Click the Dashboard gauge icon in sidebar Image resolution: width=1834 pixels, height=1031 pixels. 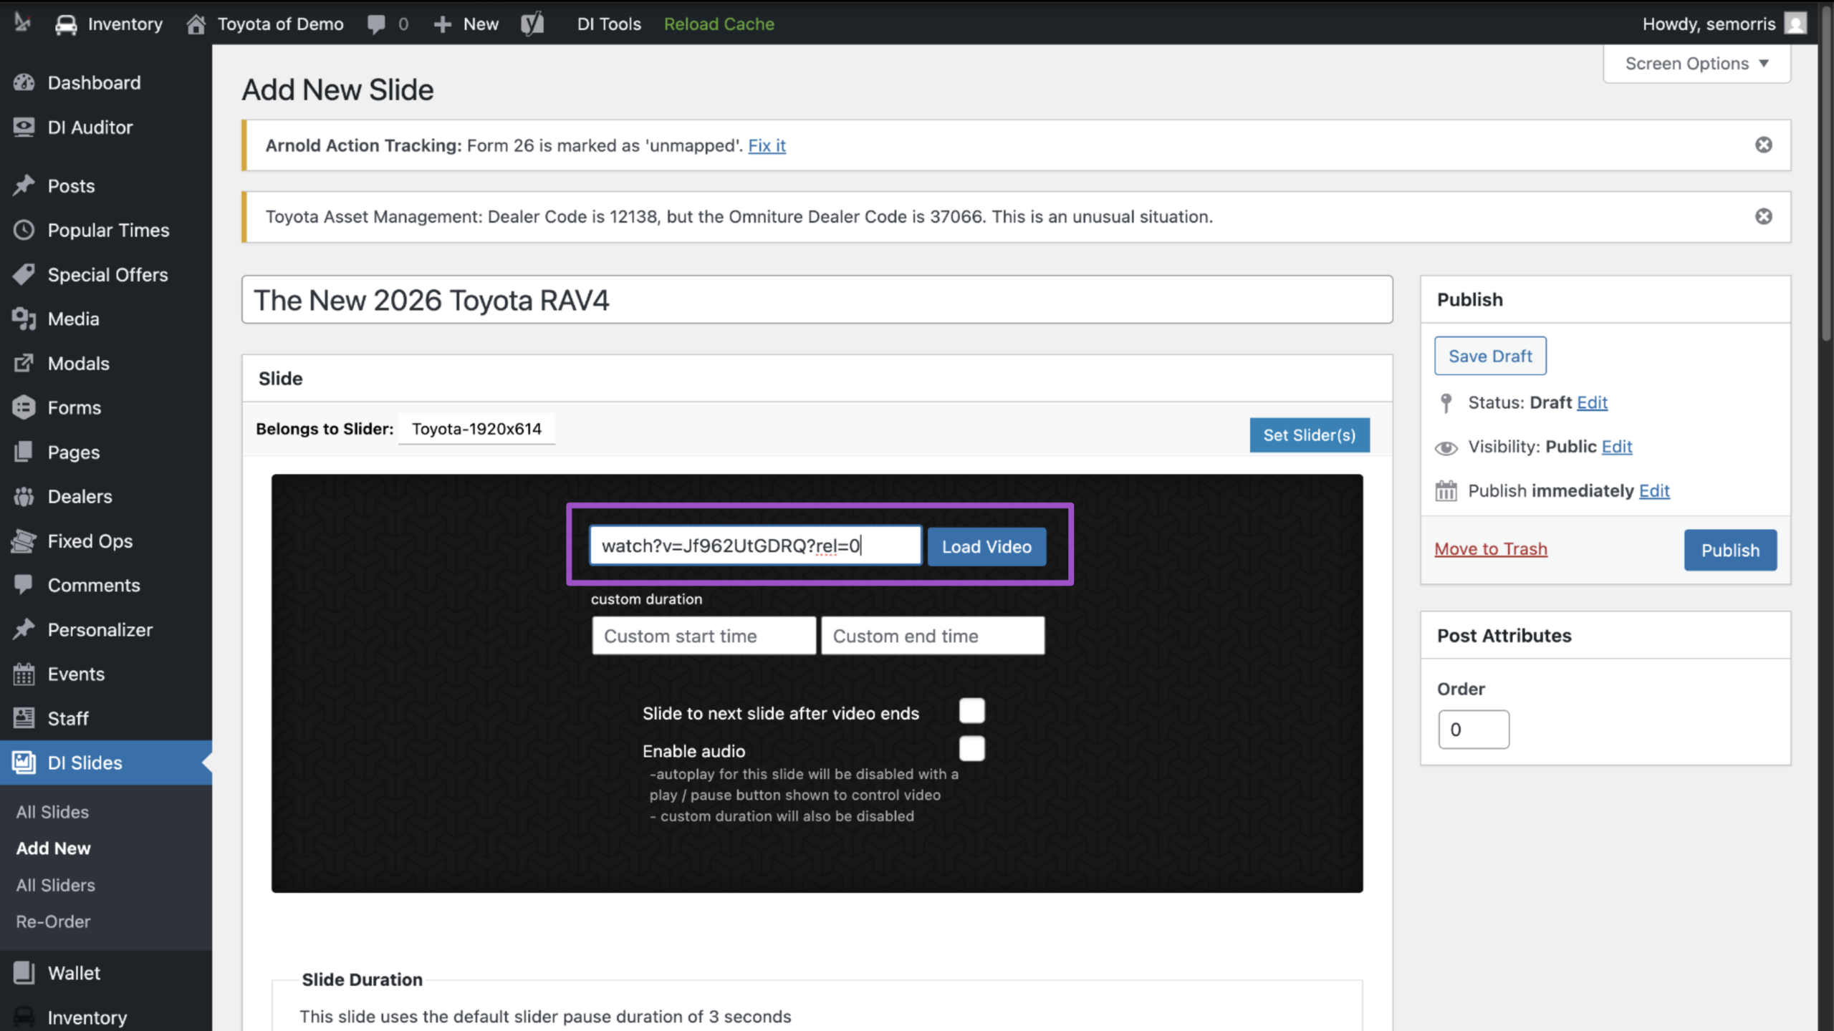(24, 82)
